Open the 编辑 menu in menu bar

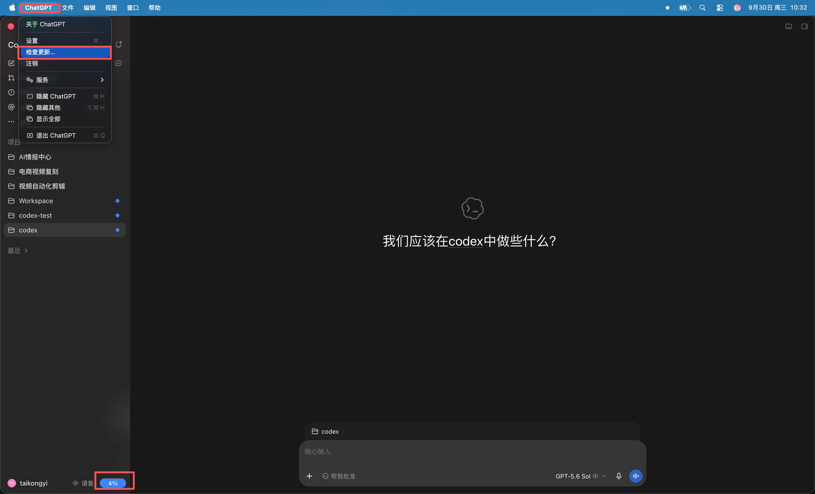(x=90, y=8)
